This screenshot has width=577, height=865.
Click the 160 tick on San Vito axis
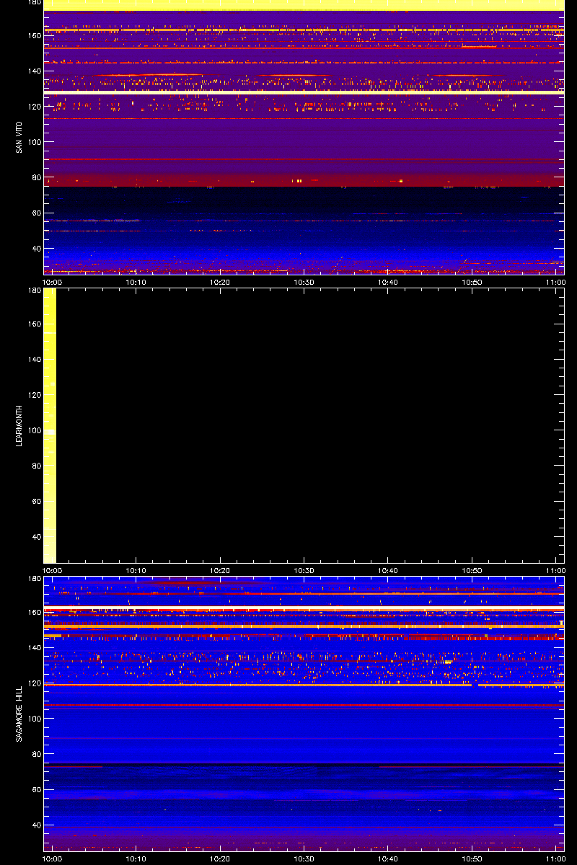(33, 35)
